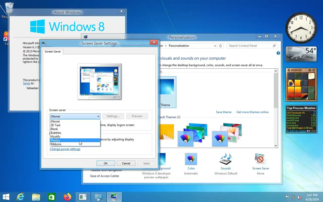Launch Firefox from the taskbar

click(x=67, y=197)
